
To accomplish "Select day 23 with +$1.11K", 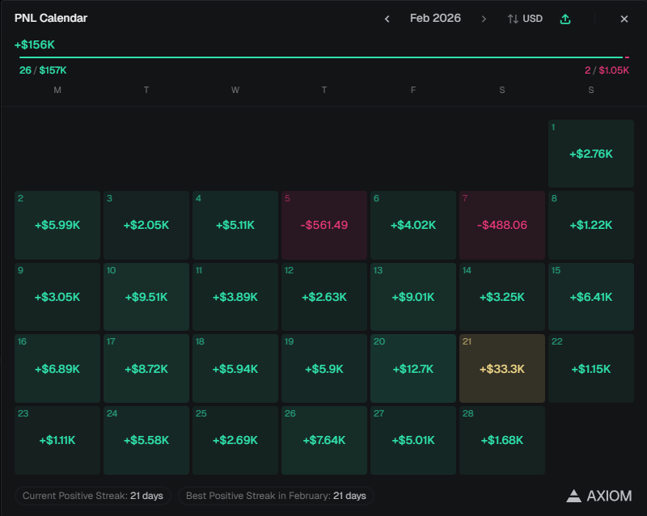I will tap(57, 440).
